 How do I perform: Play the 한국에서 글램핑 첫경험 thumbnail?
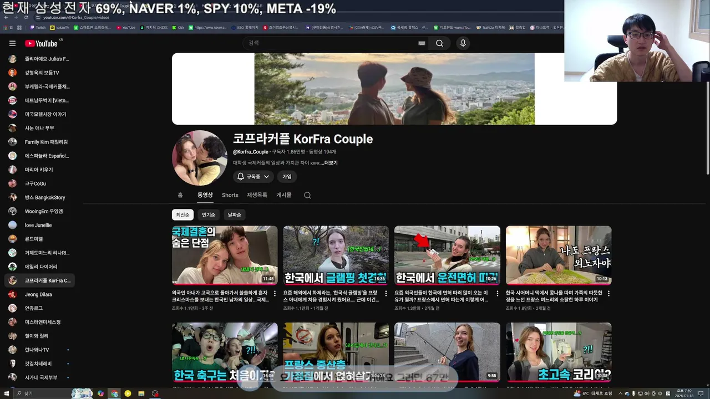click(336, 255)
